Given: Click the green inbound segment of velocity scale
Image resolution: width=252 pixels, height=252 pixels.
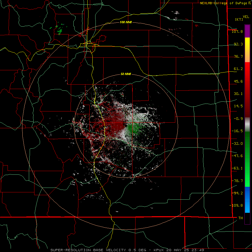Looking at the screenshot, I should [x=247, y=159].
